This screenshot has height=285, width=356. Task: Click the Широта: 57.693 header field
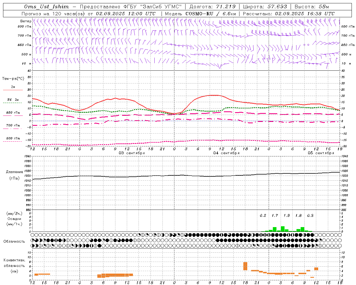pos(265,7)
